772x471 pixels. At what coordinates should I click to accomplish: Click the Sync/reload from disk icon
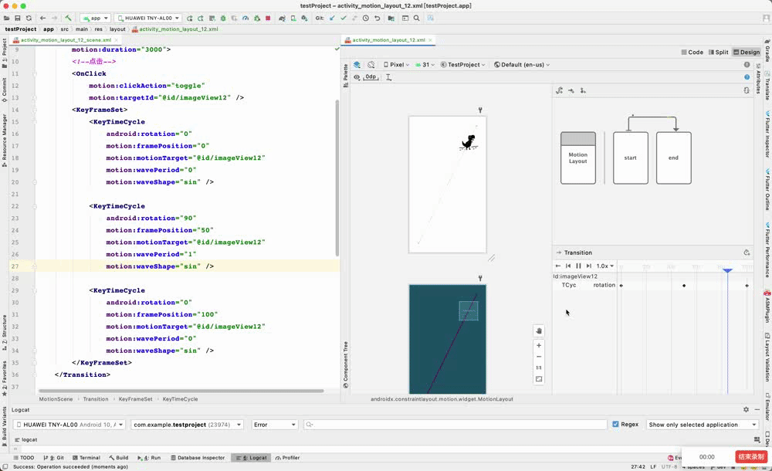[29, 19]
